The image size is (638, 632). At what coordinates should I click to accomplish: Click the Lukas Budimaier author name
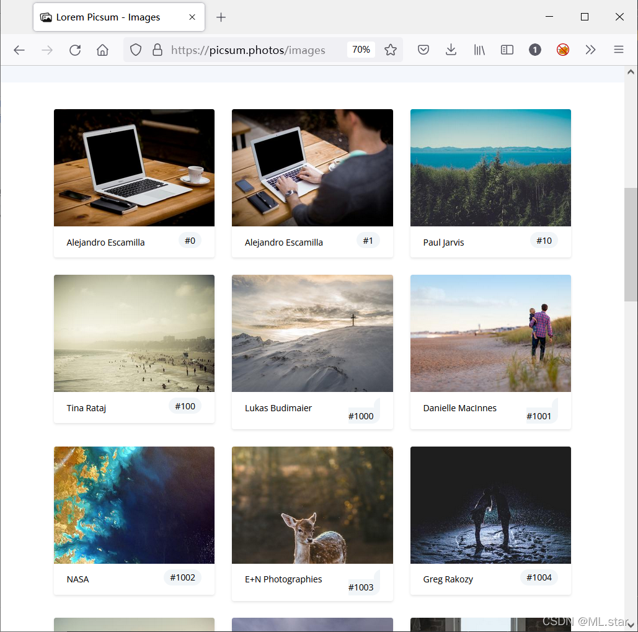pyautogui.click(x=278, y=408)
